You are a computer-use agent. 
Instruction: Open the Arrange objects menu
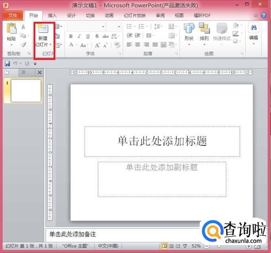click(x=204, y=34)
